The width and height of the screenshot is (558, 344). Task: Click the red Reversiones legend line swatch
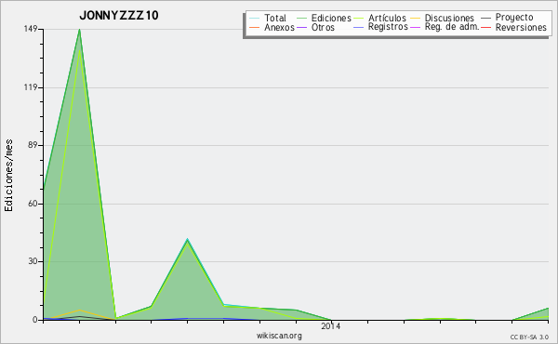485,27
